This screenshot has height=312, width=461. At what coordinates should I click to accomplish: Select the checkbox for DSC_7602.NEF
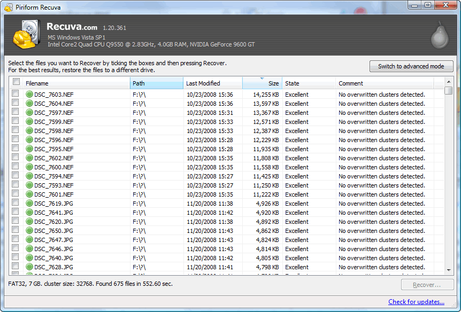[16, 157]
